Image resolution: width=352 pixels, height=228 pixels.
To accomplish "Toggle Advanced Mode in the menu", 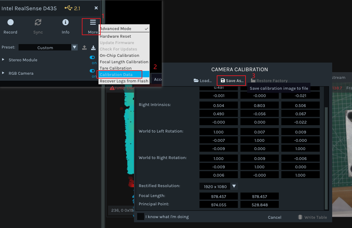I will point(124,28).
